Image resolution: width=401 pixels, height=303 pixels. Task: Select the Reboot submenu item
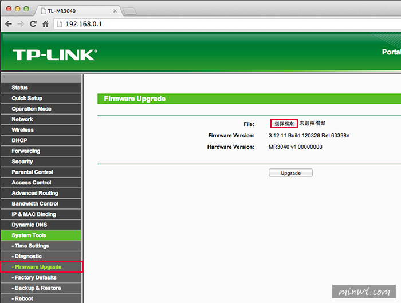coord(41,298)
